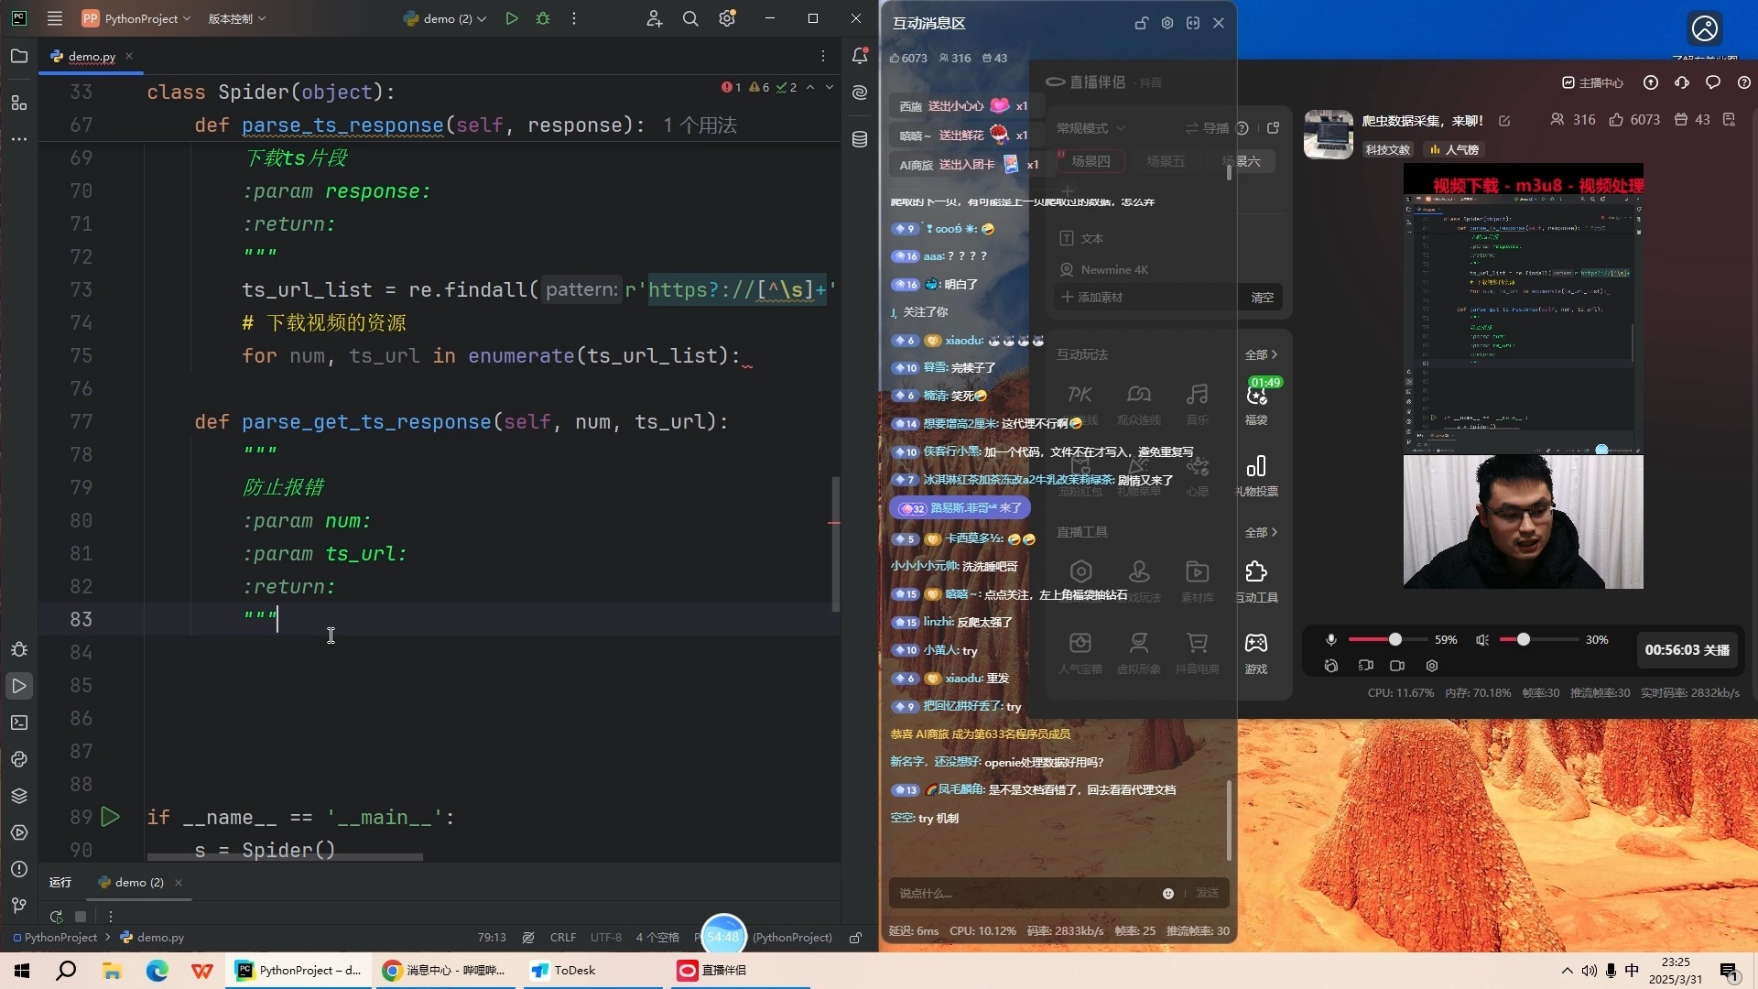
Task: Open PyCharm Search Everywhere magnifier
Action: click(x=690, y=18)
